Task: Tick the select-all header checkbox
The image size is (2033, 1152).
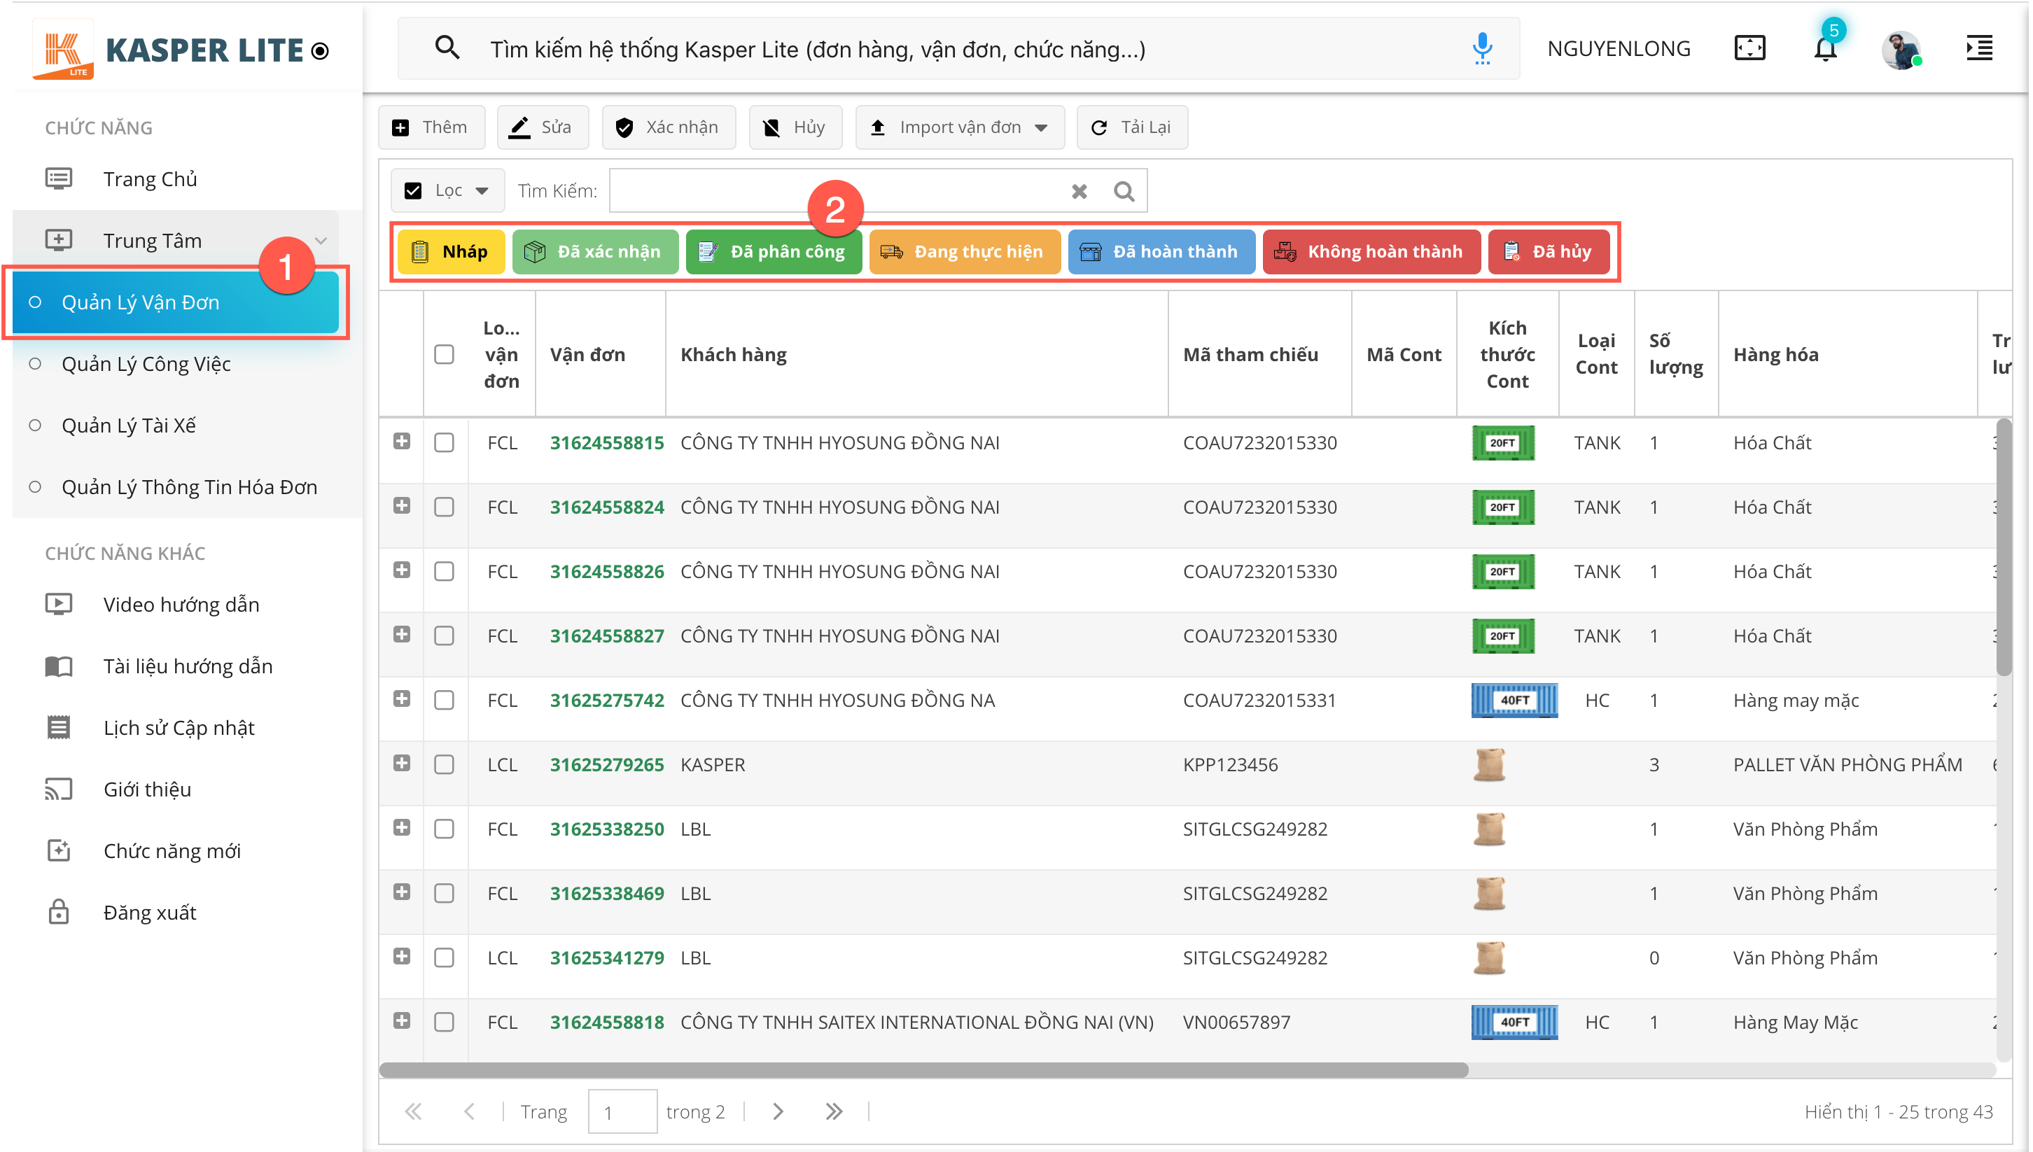Action: click(444, 353)
